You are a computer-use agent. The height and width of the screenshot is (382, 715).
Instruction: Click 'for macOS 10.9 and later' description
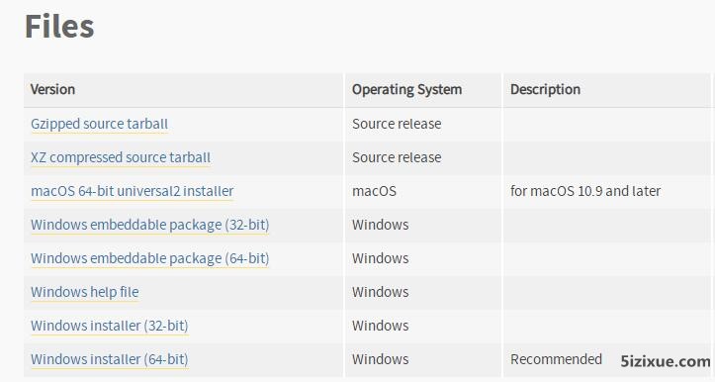pyautogui.click(x=585, y=191)
